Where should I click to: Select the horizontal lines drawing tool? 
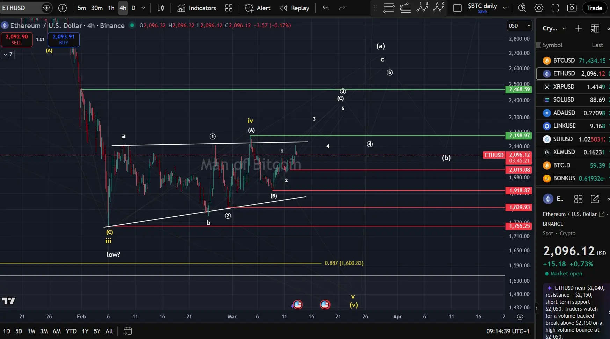[389, 8]
